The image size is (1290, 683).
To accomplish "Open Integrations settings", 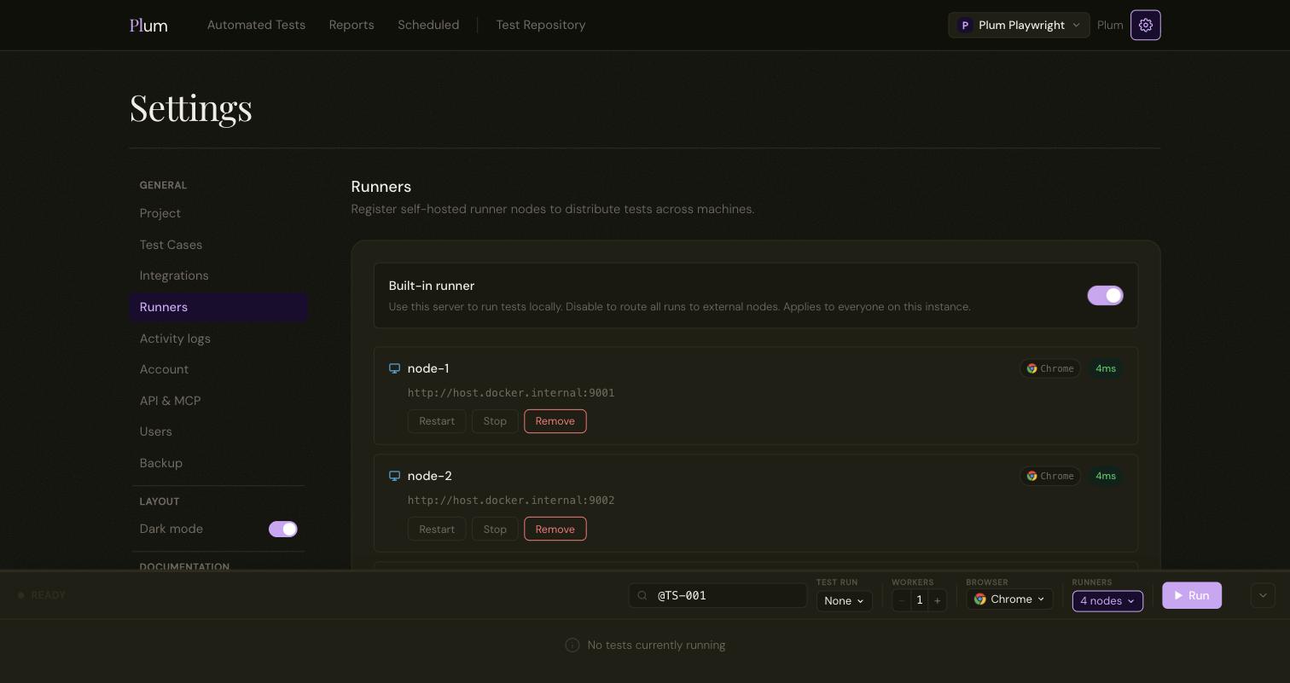I will [x=218, y=275].
